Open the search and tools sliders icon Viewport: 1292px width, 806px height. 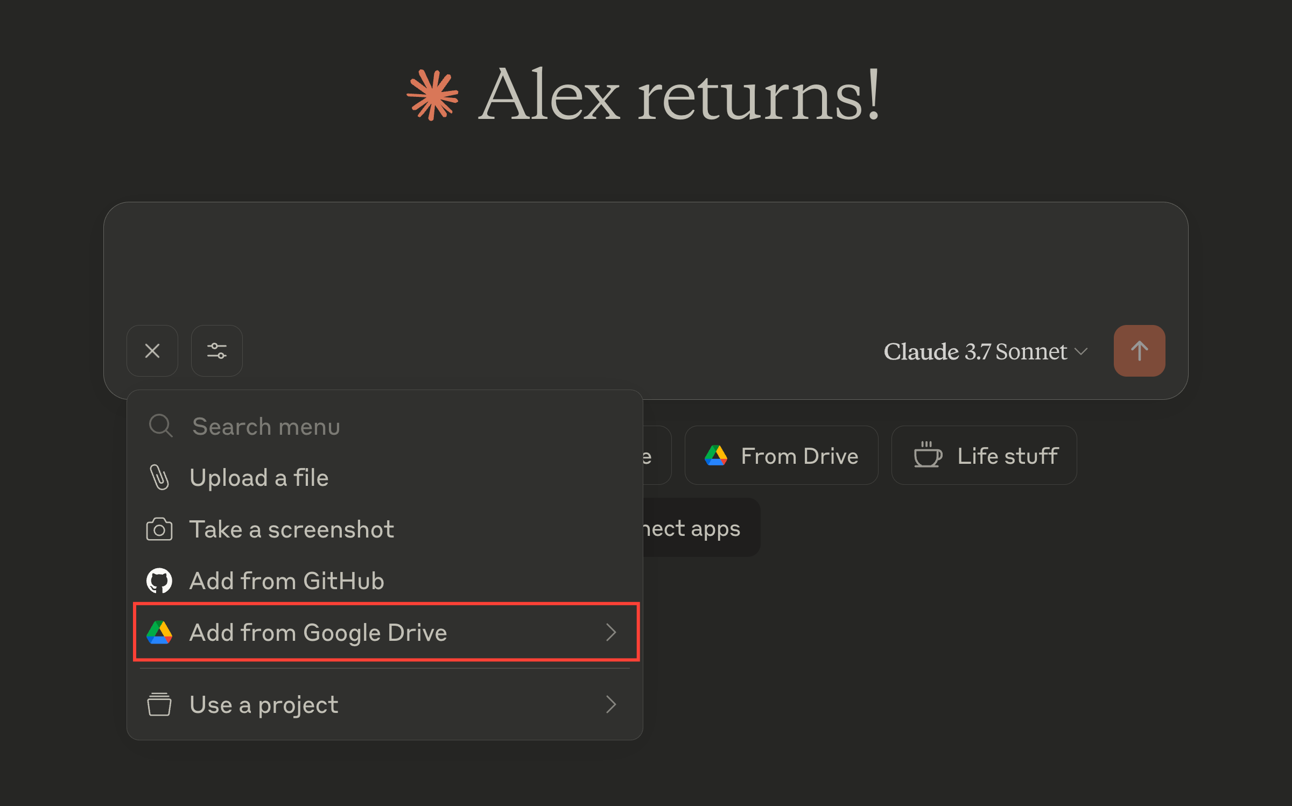[x=217, y=351]
